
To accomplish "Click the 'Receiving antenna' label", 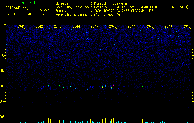I will point(71,14).
